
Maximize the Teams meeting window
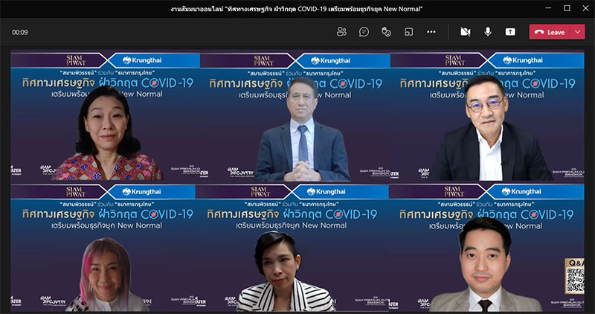pos(567,8)
